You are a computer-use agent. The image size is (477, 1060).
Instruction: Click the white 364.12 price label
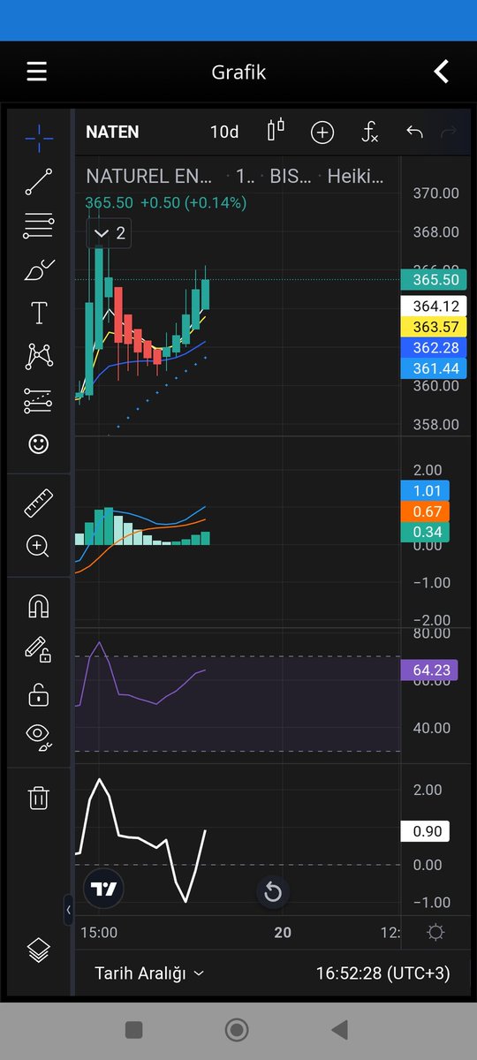pyautogui.click(x=433, y=307)
